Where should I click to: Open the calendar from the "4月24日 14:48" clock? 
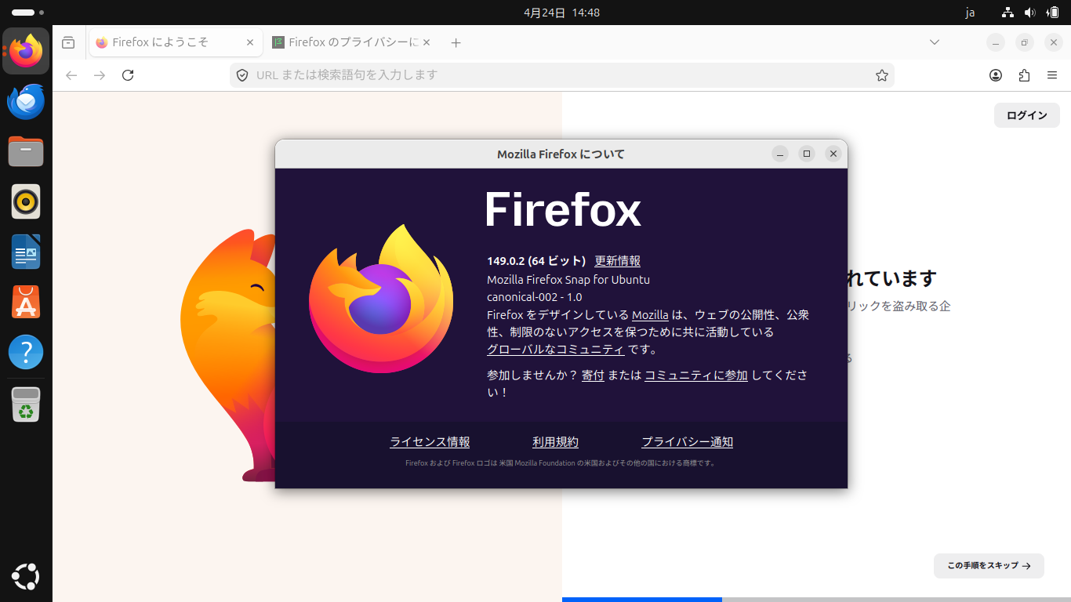pos(561,13)
